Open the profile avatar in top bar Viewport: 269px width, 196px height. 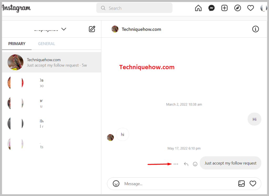click(x=263, y=8)
